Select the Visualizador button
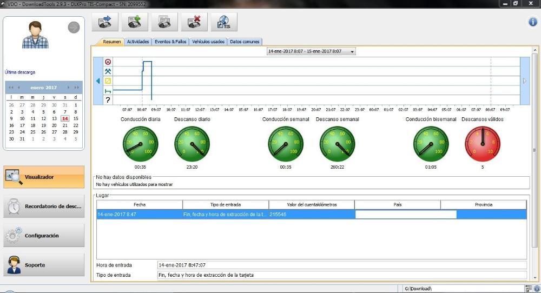541x293 pixels. (x=44, y=177)
